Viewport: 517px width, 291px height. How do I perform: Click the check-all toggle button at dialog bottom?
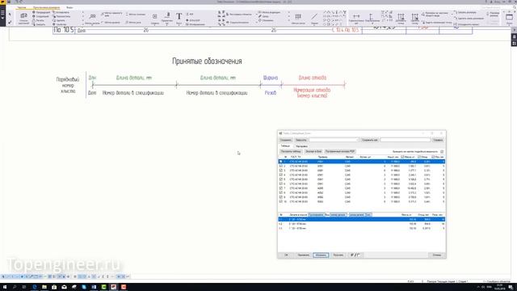pos(355,255)
